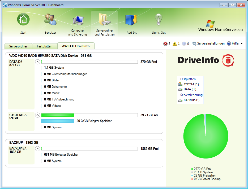Click '0 MB Bilder' entry
Image resolution: width=248 pixels, height=189 pixels.
[52, 80]
